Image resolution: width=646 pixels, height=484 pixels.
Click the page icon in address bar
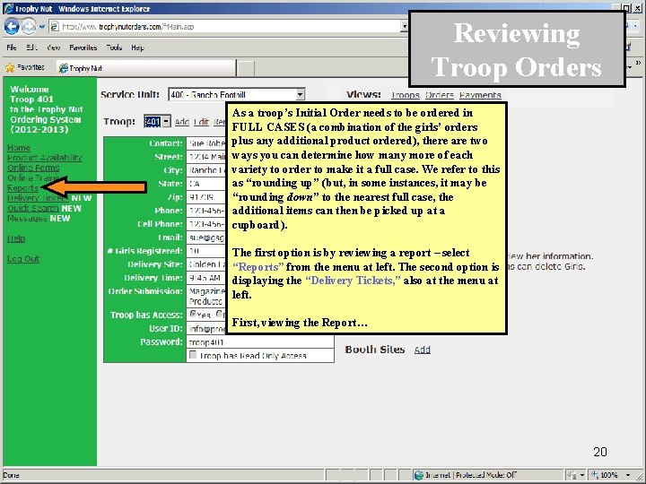[x=55, y=27]
